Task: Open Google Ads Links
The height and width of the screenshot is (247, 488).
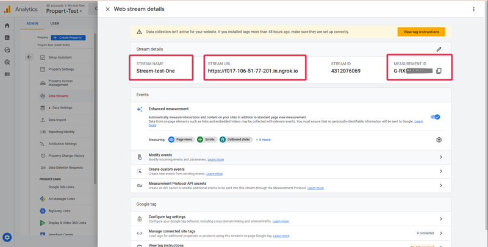Action: point(62,187)
